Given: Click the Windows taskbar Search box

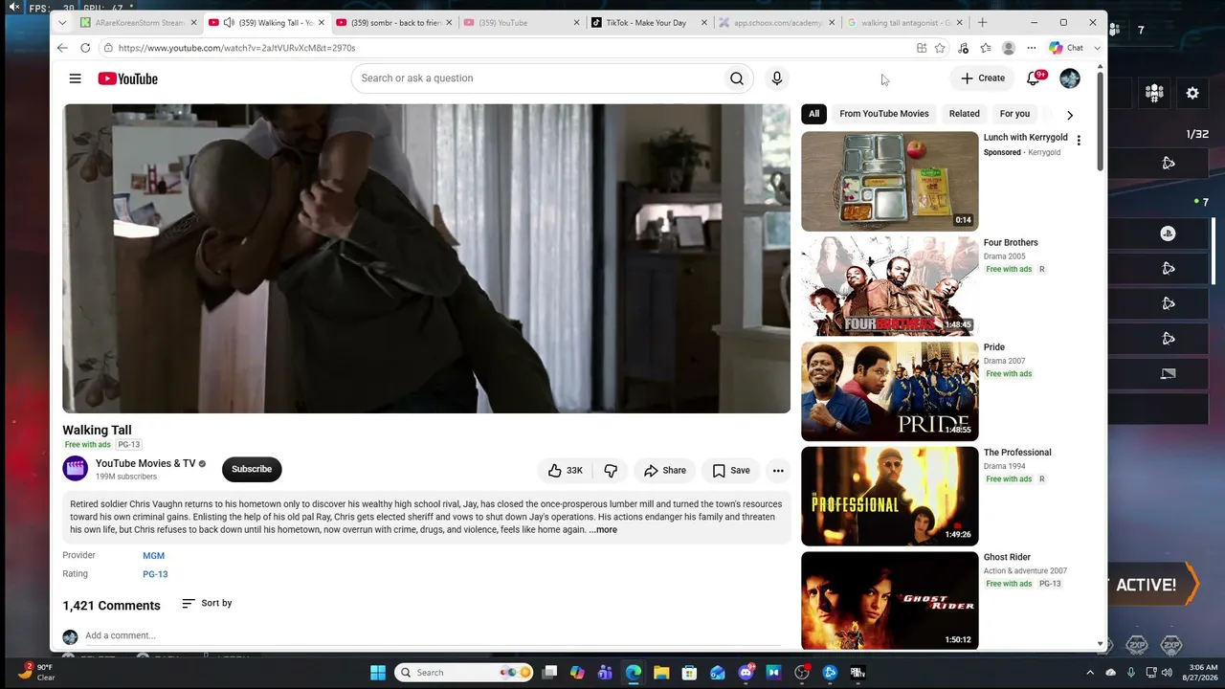Looking at the screenshot, I should pos(465,673).
